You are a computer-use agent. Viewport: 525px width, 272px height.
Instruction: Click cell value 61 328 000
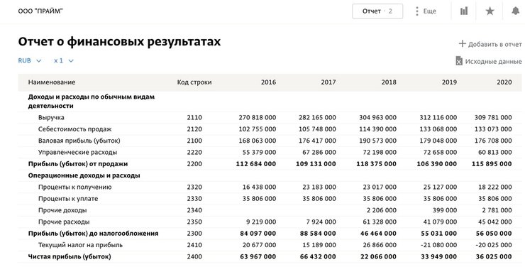[x=380, y=222]
